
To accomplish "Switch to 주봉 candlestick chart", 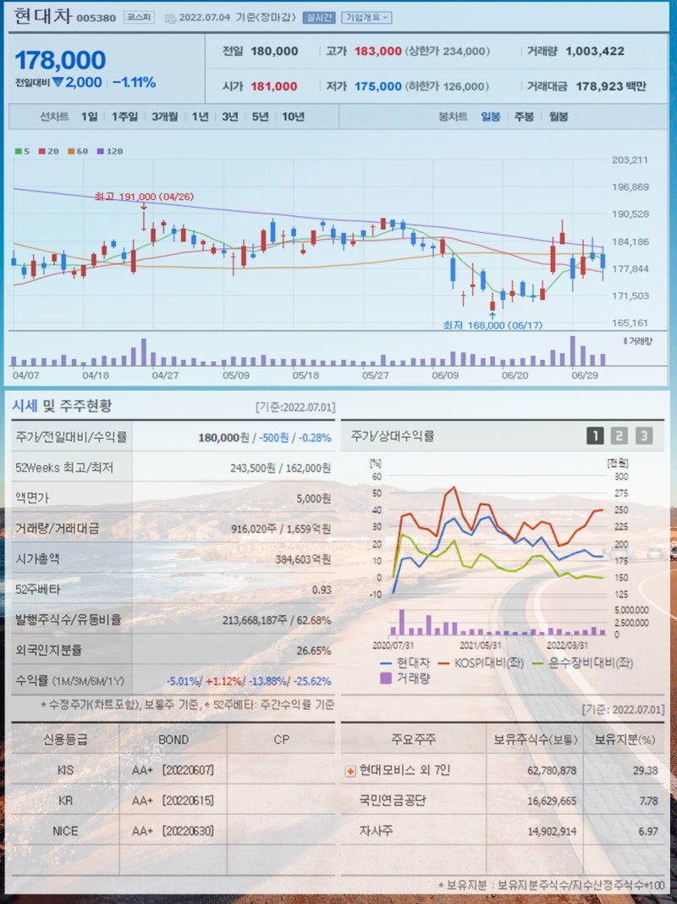I will pos(524,116).
